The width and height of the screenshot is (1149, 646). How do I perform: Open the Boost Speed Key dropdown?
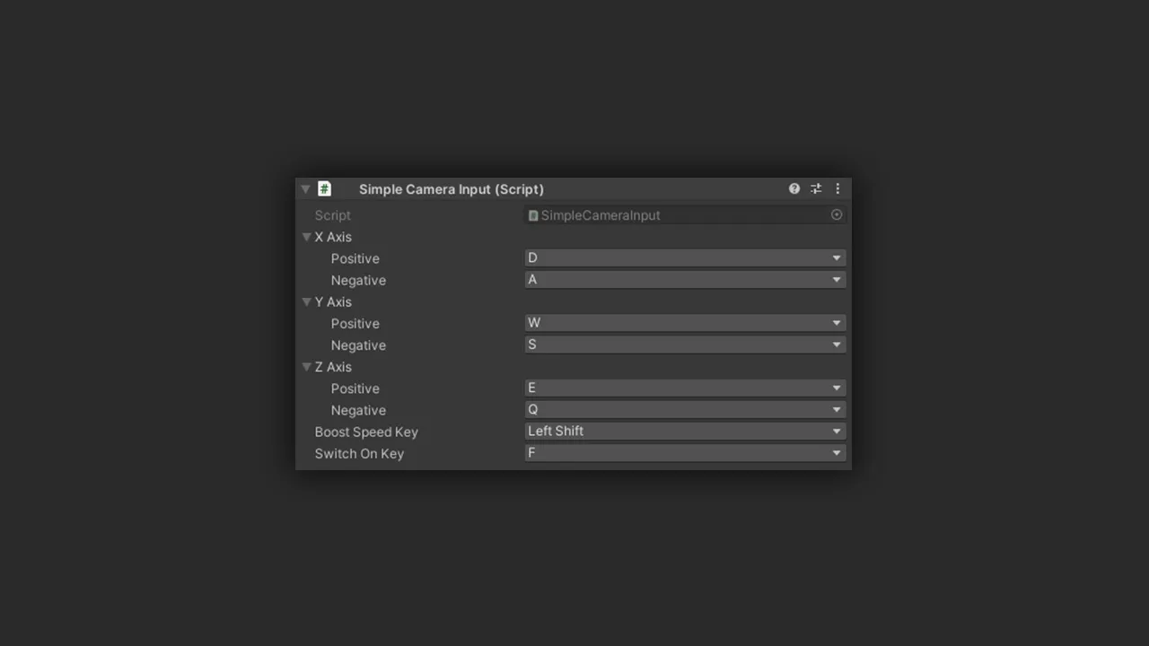(684, 432)
